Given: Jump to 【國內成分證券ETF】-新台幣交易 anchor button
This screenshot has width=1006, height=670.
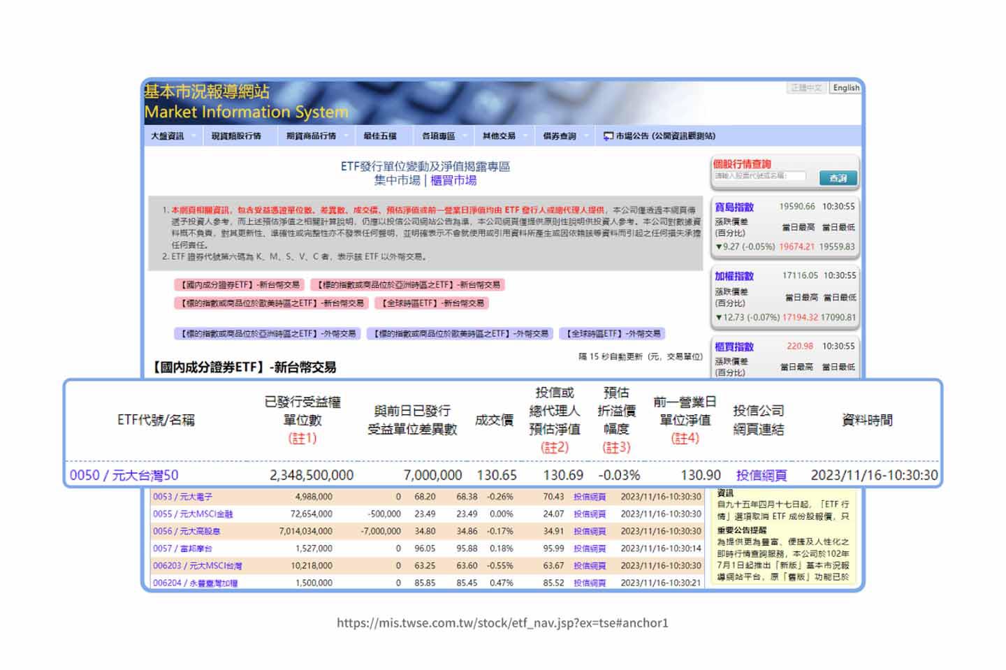Looking at the screenshot, I should click(x=240, y=285).
